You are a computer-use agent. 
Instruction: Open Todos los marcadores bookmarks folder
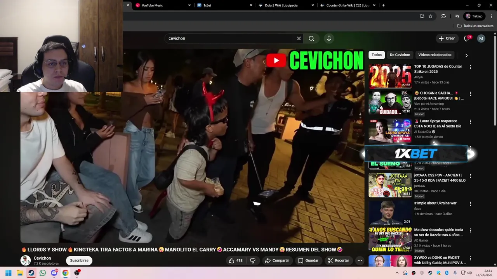coord(475,26)
